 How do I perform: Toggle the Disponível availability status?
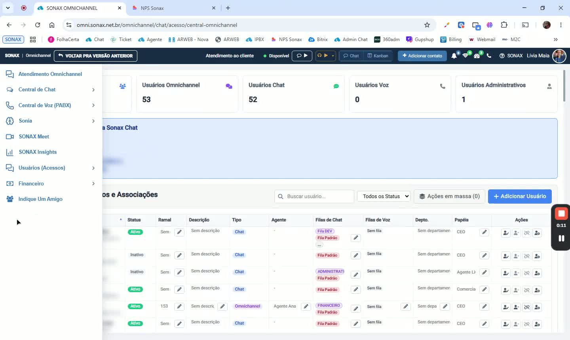pos(276,56)
